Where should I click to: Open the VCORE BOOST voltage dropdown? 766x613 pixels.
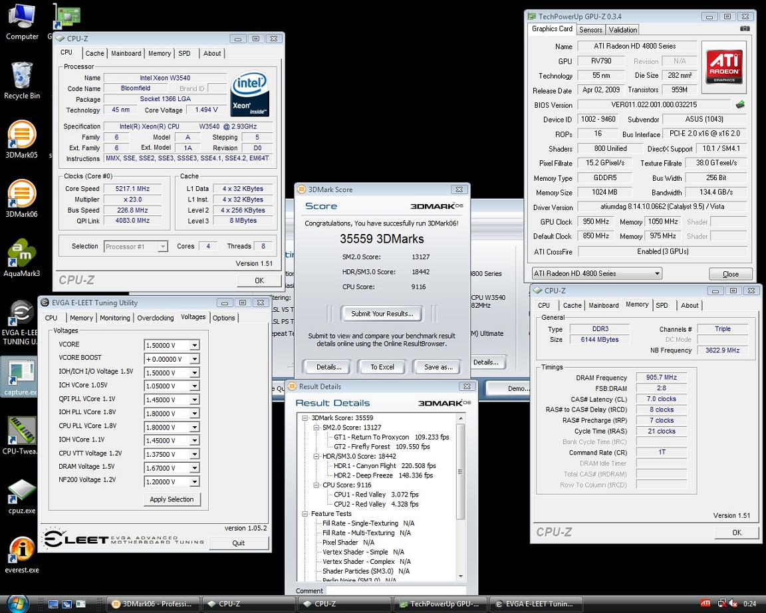[x=194, y=359]
